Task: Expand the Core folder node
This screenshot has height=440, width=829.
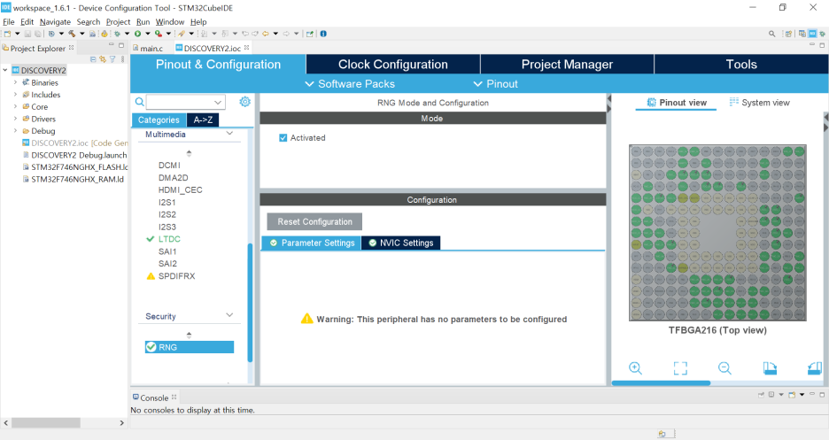Action: tap(15, 107)
